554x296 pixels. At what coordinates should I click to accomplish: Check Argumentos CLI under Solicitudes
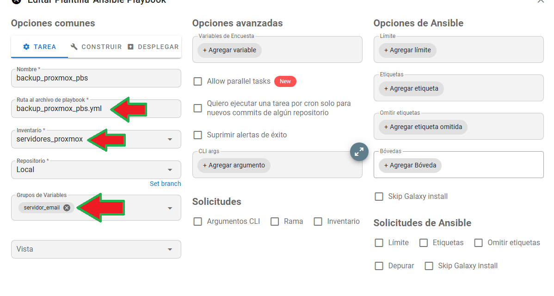(x=198, y=222)
